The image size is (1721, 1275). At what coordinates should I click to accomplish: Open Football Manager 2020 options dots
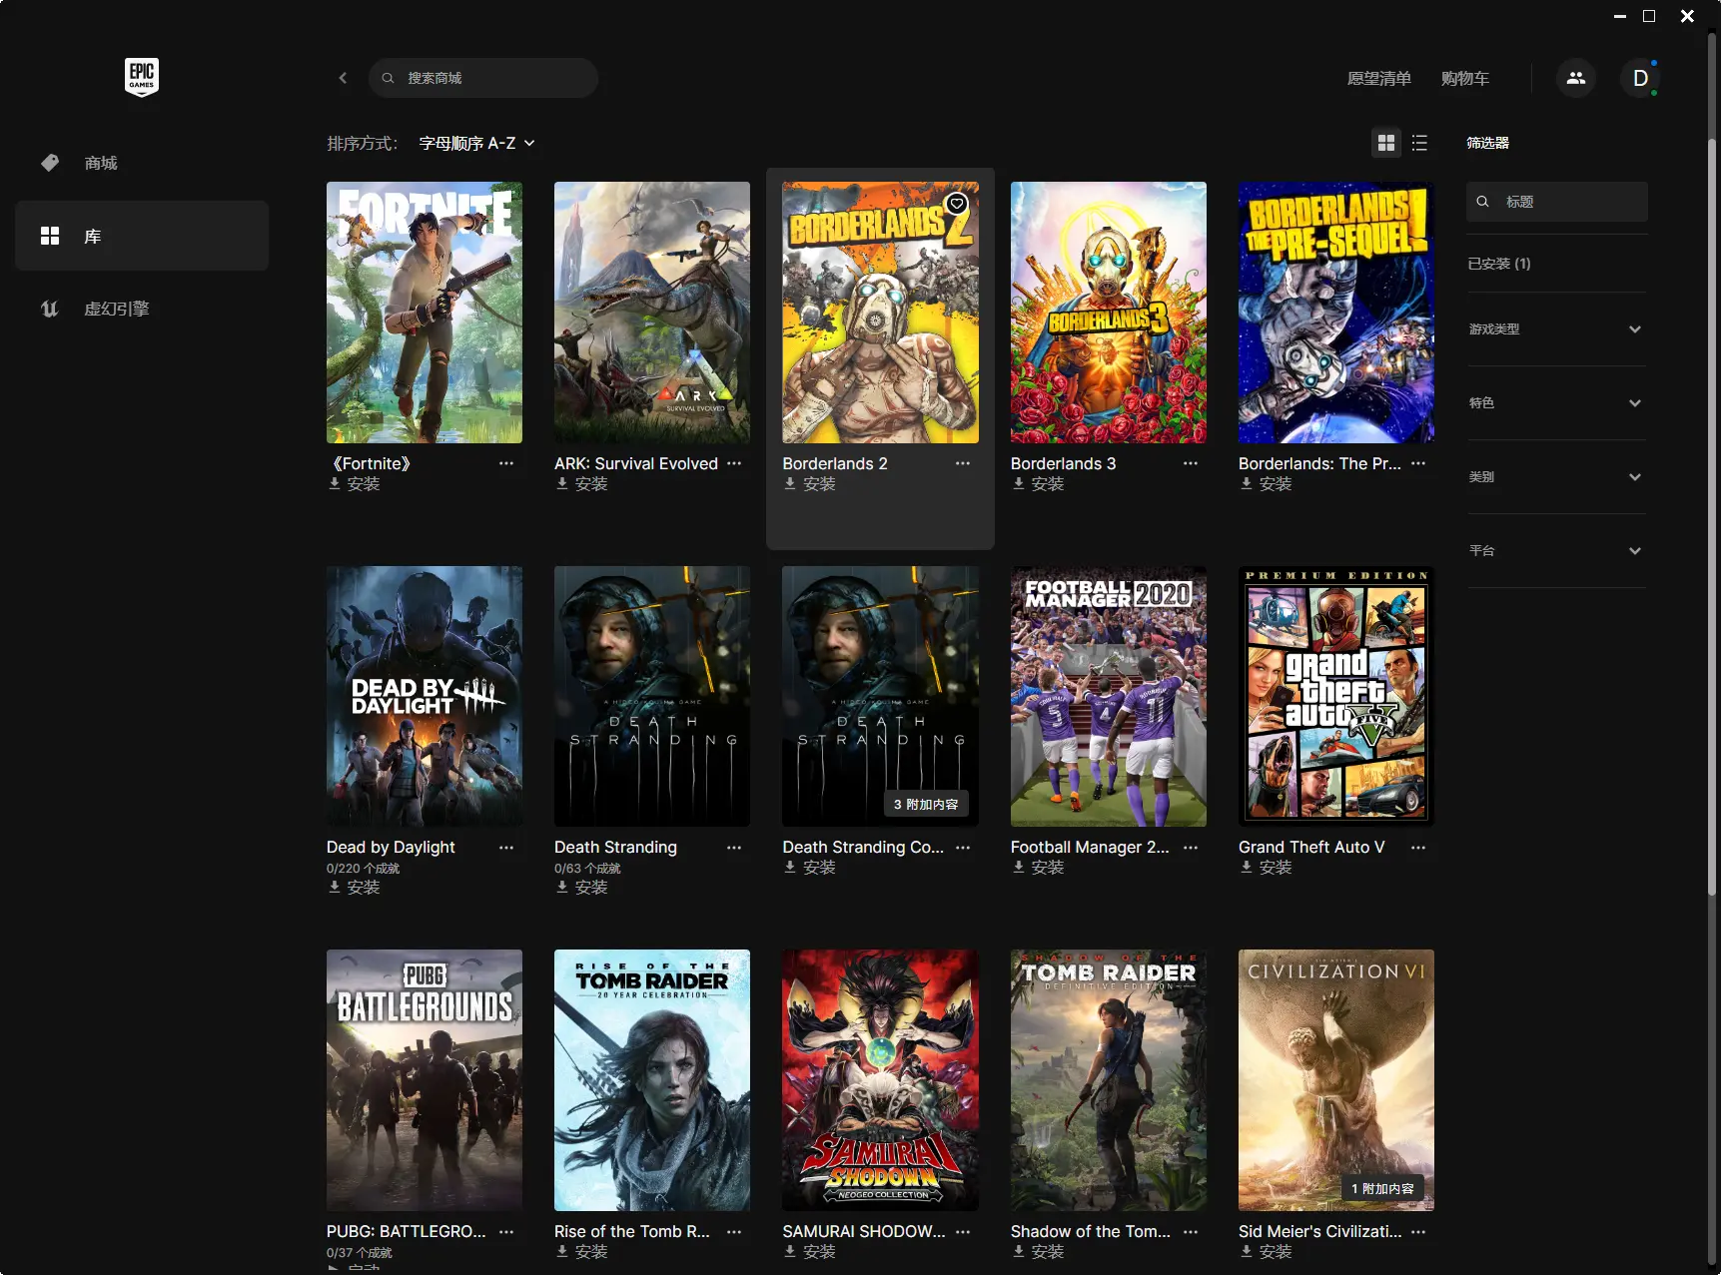click(x=1191, y=847)
